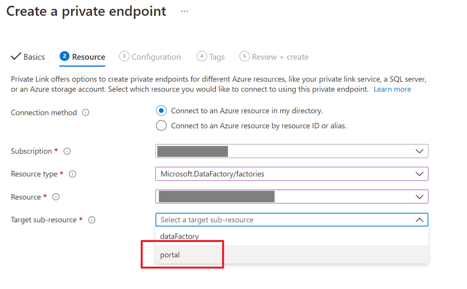Viewport: 467px width, 289px height.
Task: Click the Learn more link
Action: click(x=393, y=89)
